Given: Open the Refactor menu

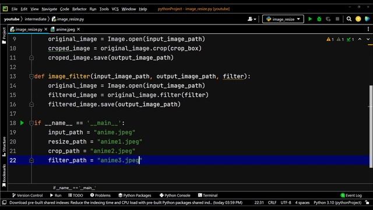Looking at the screenshot, I should [79, 9].
